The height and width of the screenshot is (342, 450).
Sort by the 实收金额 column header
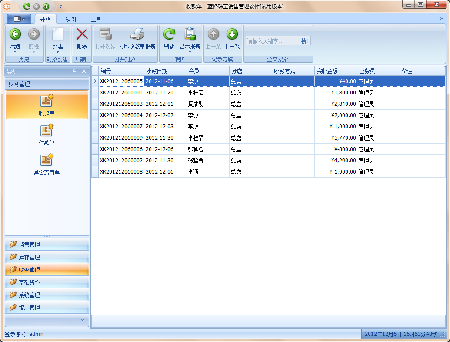[x=336, y=71]
